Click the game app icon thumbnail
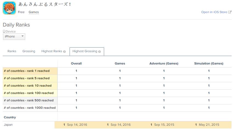 tap(9, 8)
